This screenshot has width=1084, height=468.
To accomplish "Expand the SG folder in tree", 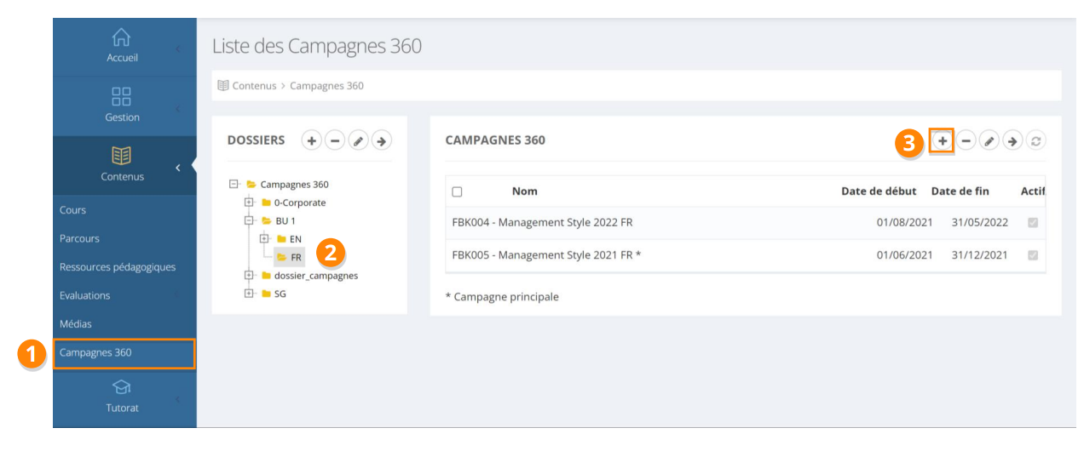I will [x=249, y=294].
